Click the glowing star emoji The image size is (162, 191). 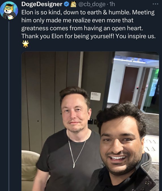tap(26, 44)
